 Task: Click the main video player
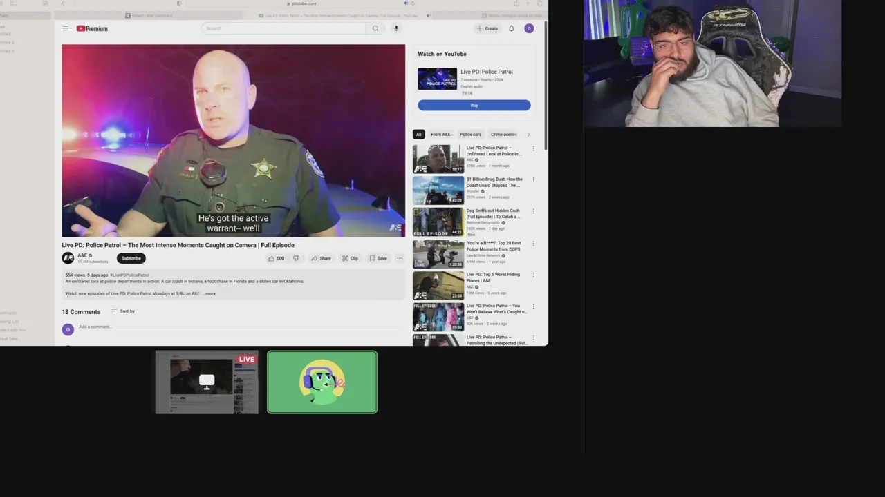(x=234, y=141)
